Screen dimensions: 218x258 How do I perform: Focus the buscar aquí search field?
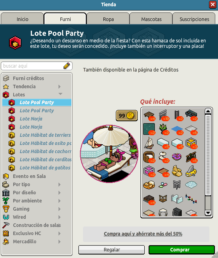click(33, 66)
